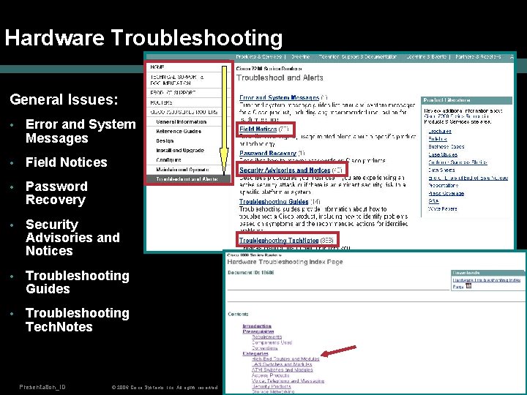Jump to the Components Used contents link

point(272,342)
